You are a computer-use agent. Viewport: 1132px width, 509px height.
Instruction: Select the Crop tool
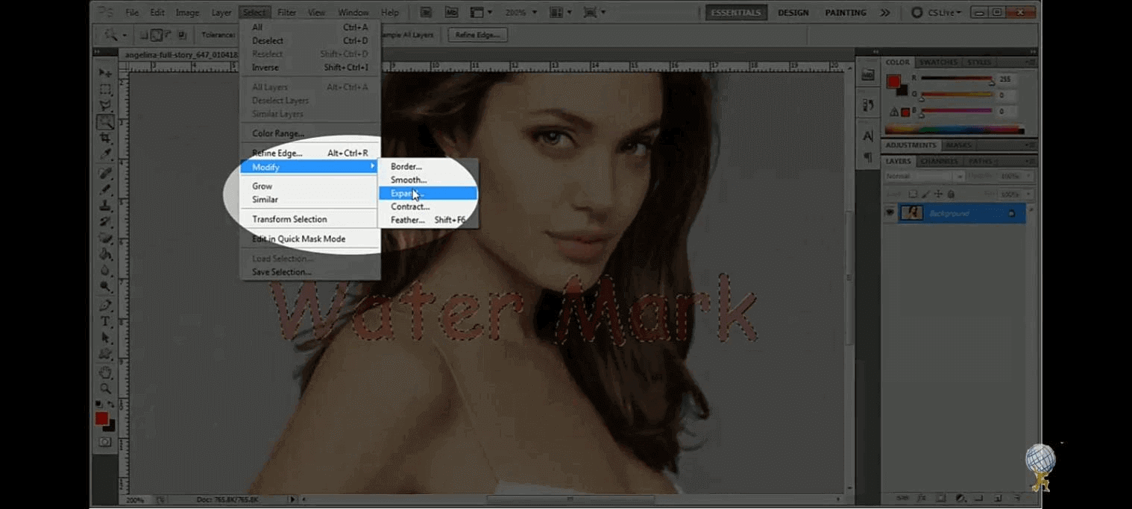(x=105, y=139)
